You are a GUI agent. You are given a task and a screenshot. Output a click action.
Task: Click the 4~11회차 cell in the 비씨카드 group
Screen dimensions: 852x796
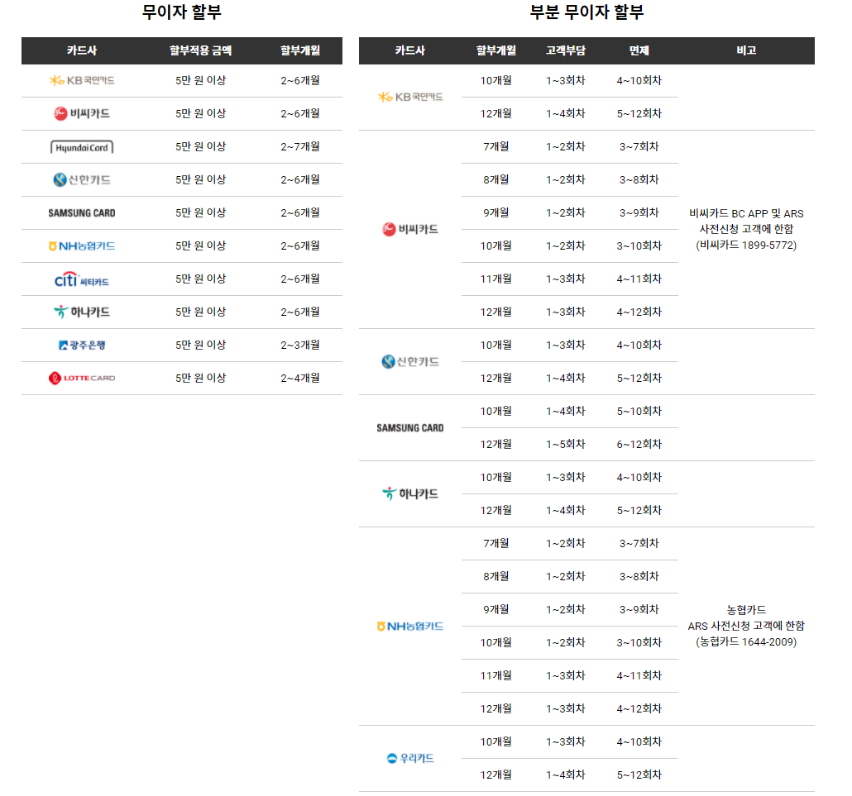point(639,279)
